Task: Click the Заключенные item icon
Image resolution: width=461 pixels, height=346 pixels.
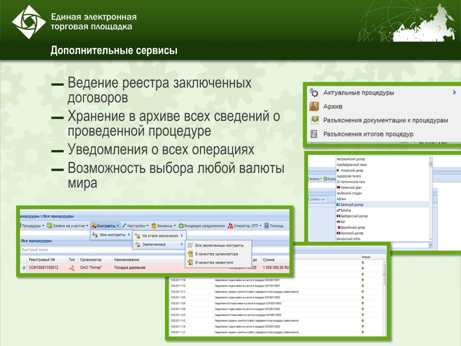Action: (x=137, y=244)
